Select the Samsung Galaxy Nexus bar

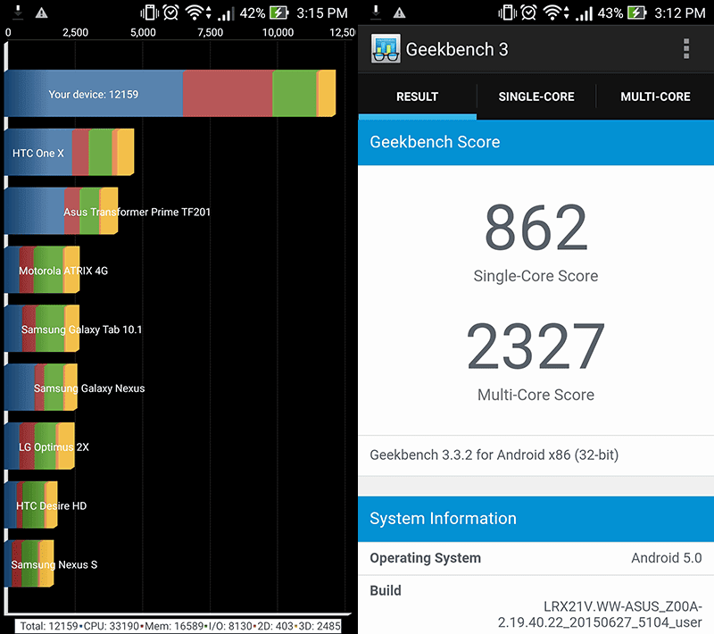40,388
